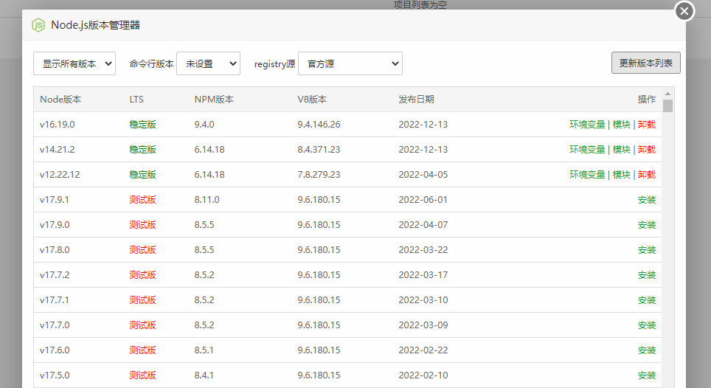711x388 pixels.
Task: Select the v17.6.0 version cell
Action: point(55,350)
